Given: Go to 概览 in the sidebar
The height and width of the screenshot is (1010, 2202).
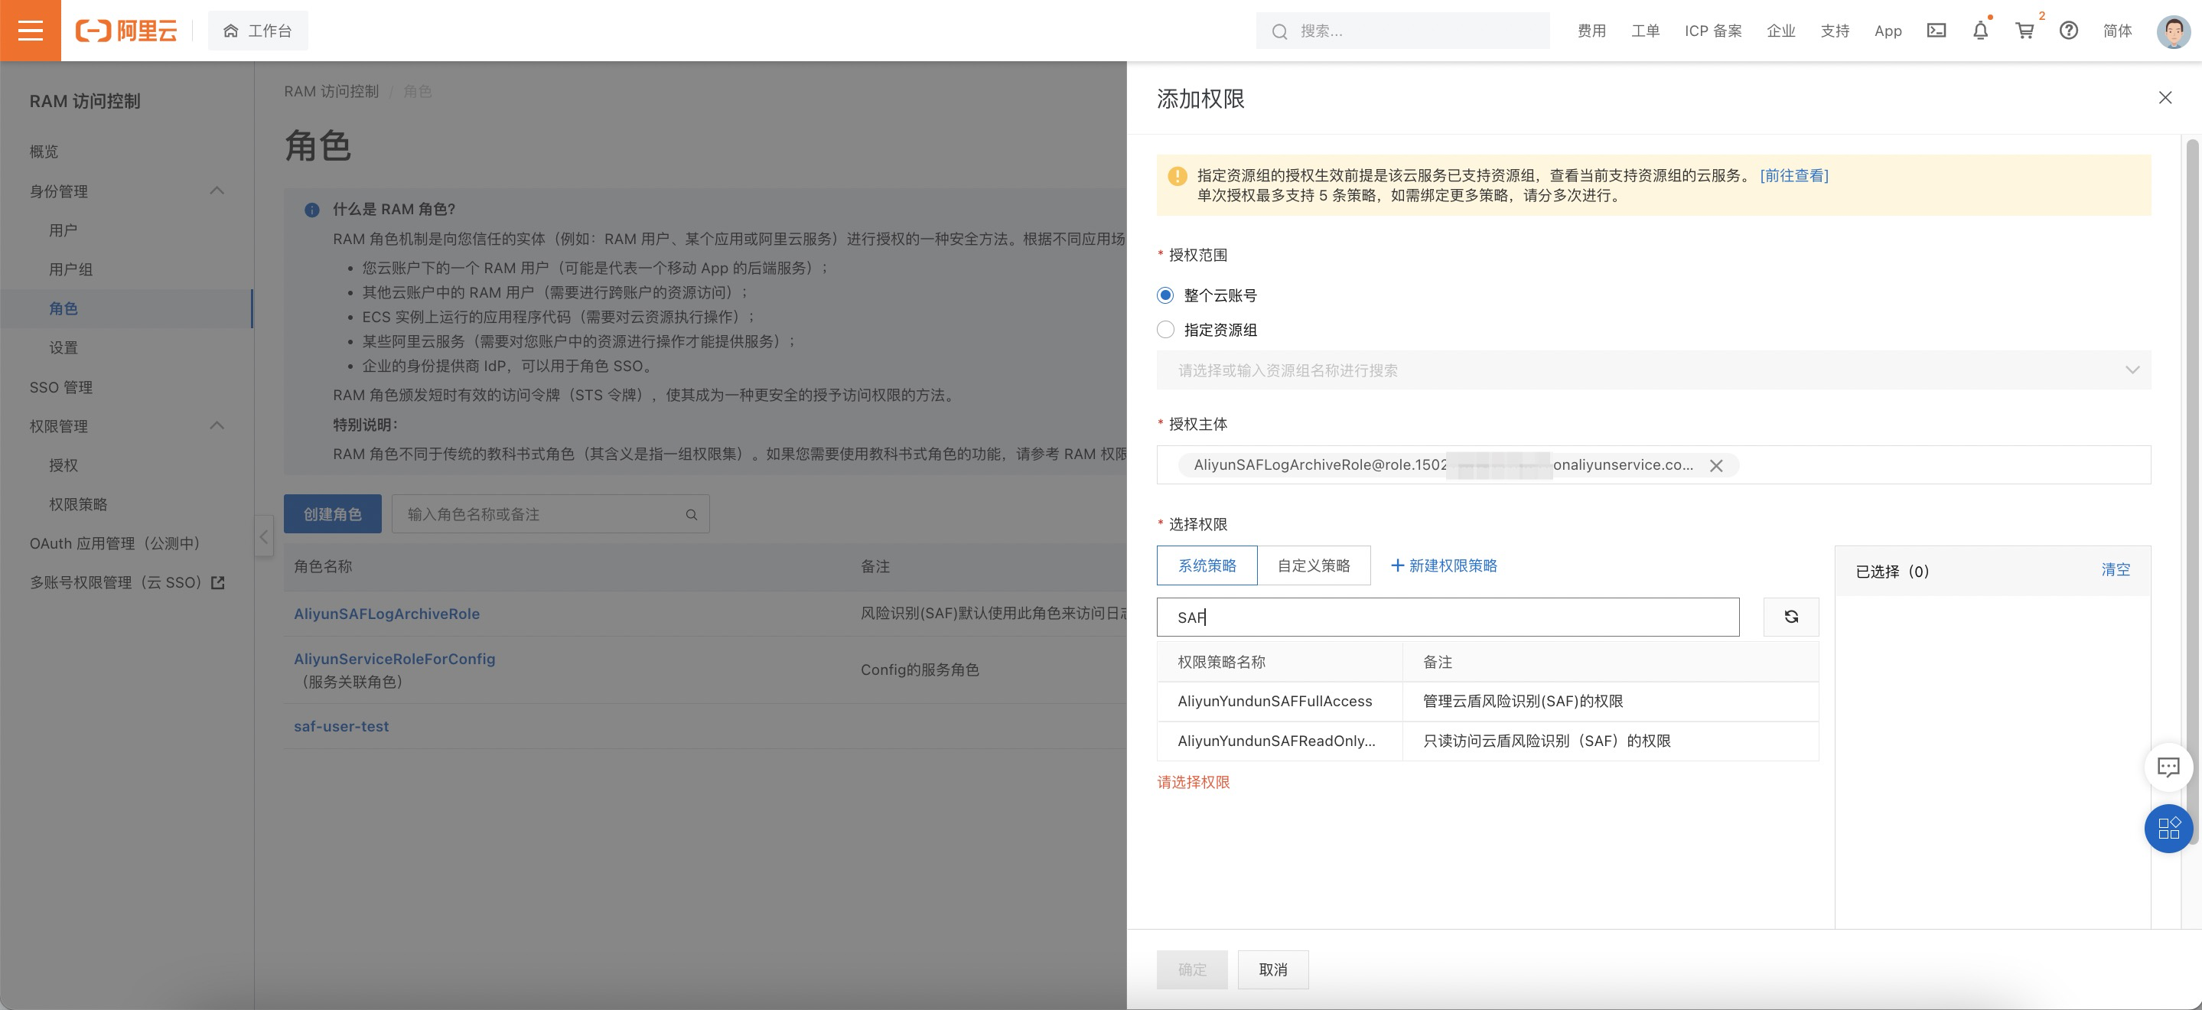Looking at the screenshot, I should pyautogui.click(x=44, y=151).
